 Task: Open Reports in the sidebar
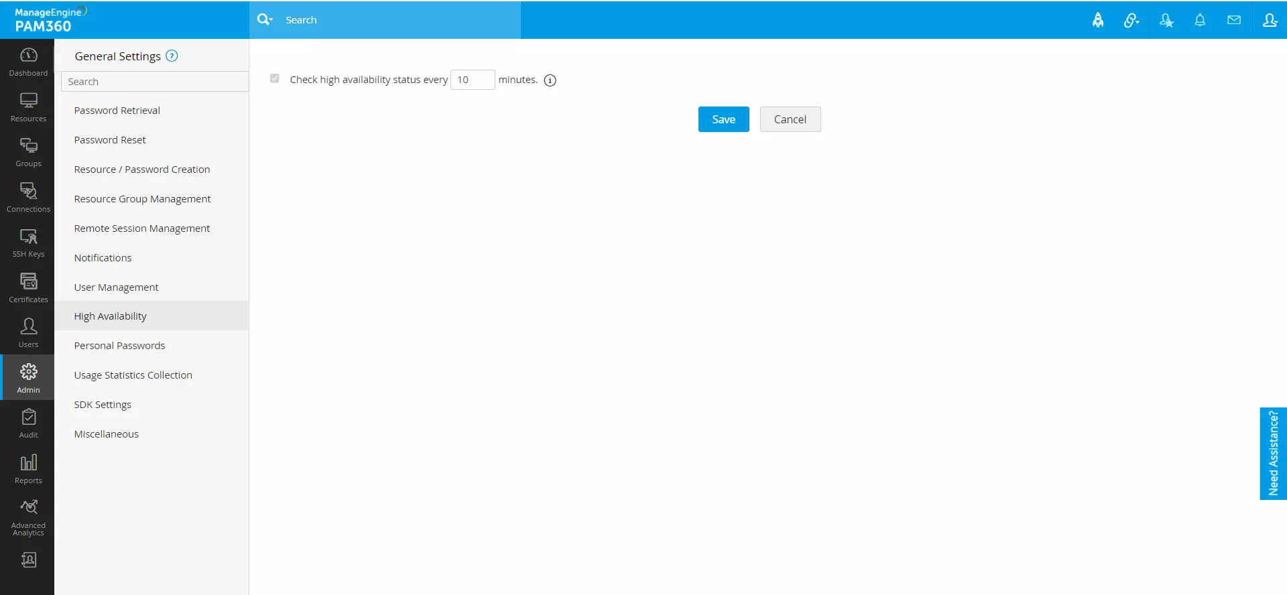(x=28, y=468)
